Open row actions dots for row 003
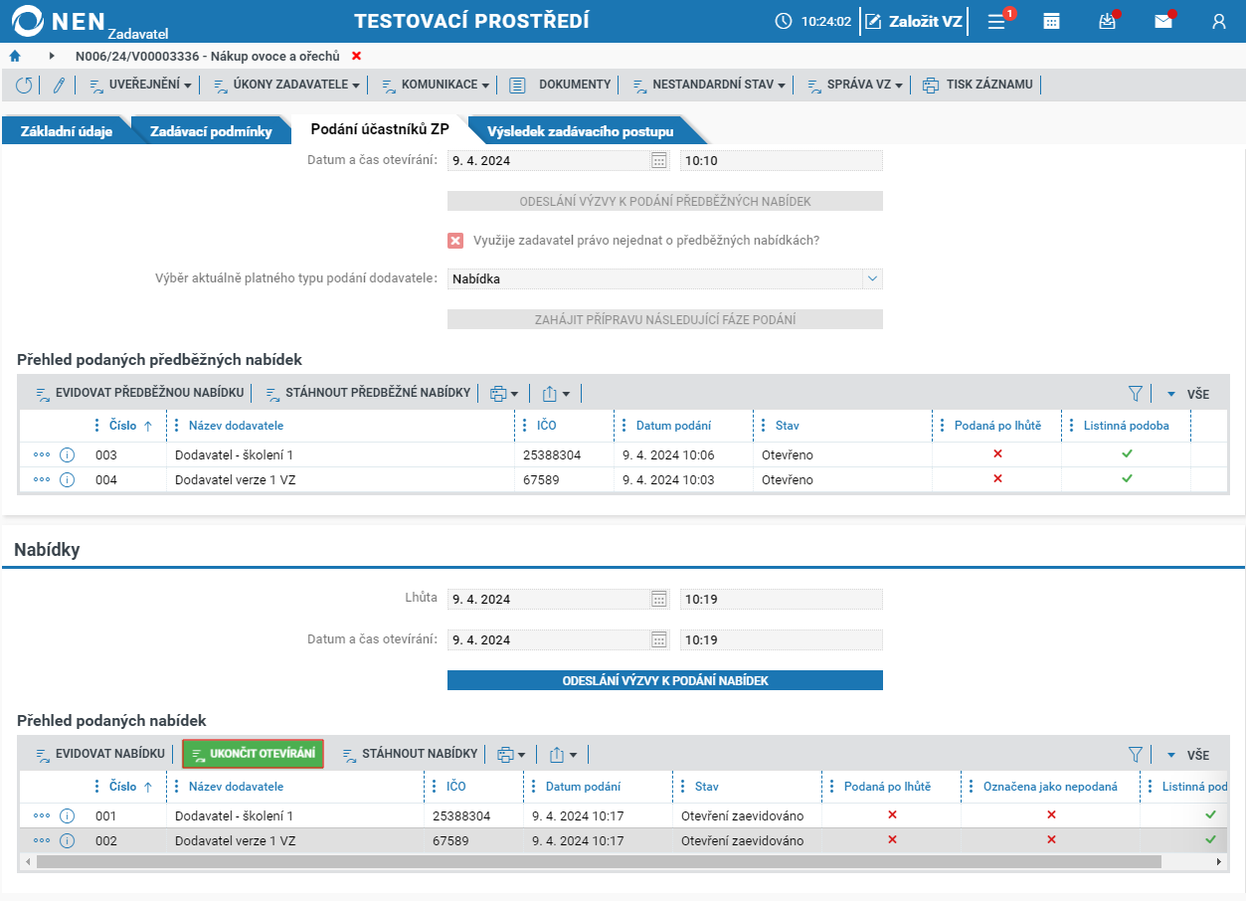Image resolution: width=1246 pixels, height=901 pixels. point(42,454)
